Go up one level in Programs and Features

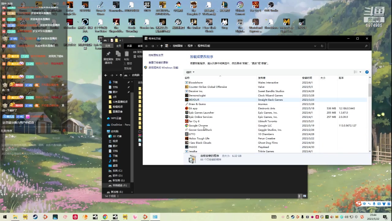162,46
